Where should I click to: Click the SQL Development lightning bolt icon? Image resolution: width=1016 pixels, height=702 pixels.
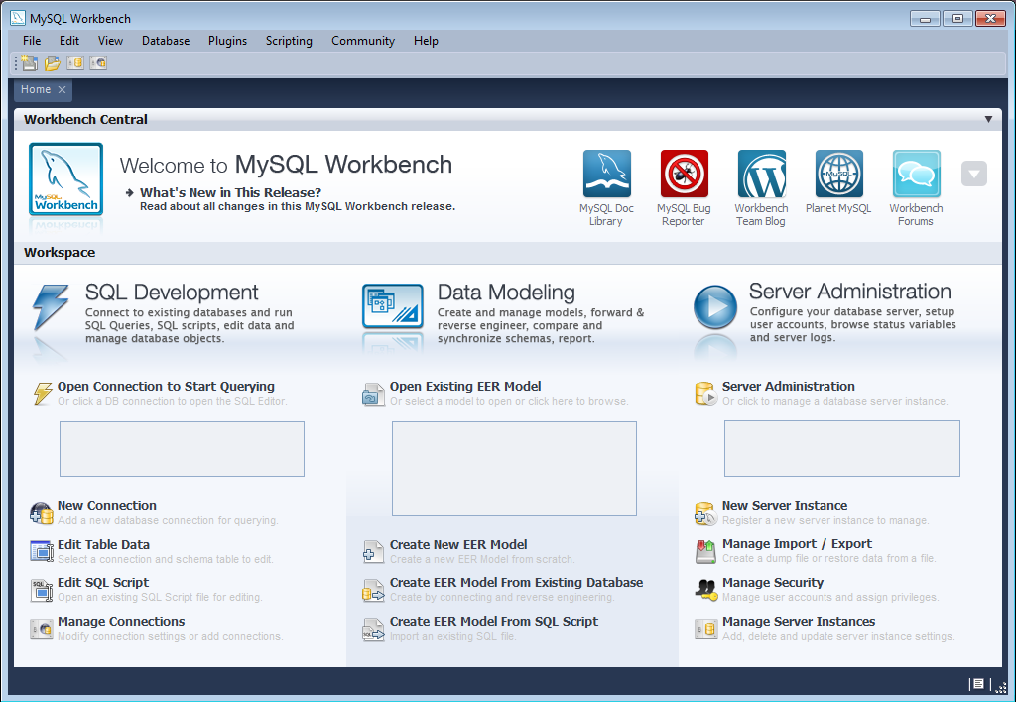tap(51, 306)
